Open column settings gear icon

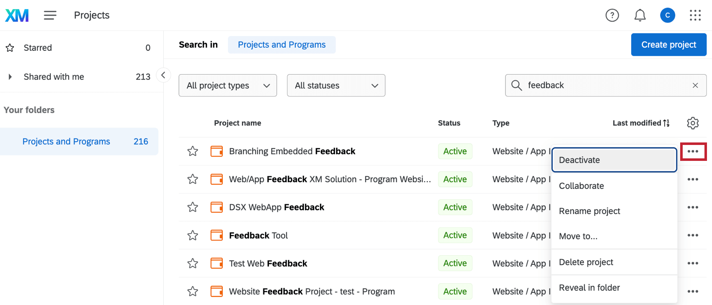coord(693,123)
